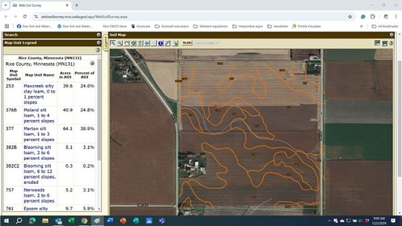Click first map layout icon at toolbar right
The height and width of the screenshot is (226, 402).
coord(377,43)
